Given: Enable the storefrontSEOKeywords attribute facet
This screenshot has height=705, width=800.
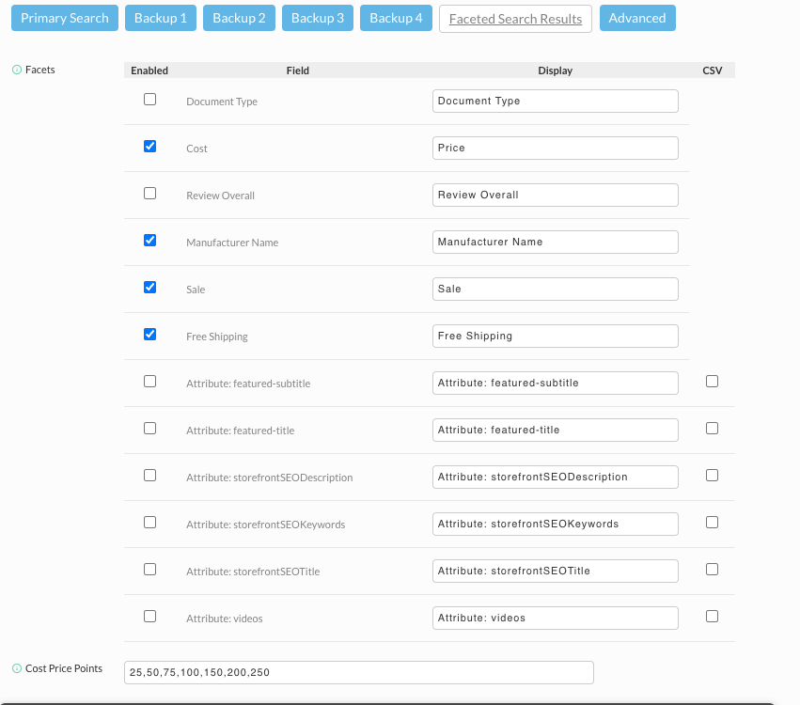Looking at the screenshot, I should 150,523.
